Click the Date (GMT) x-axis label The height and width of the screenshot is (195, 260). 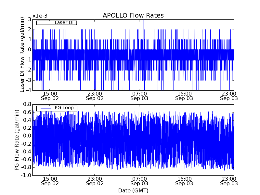click(x=133, y=190)
